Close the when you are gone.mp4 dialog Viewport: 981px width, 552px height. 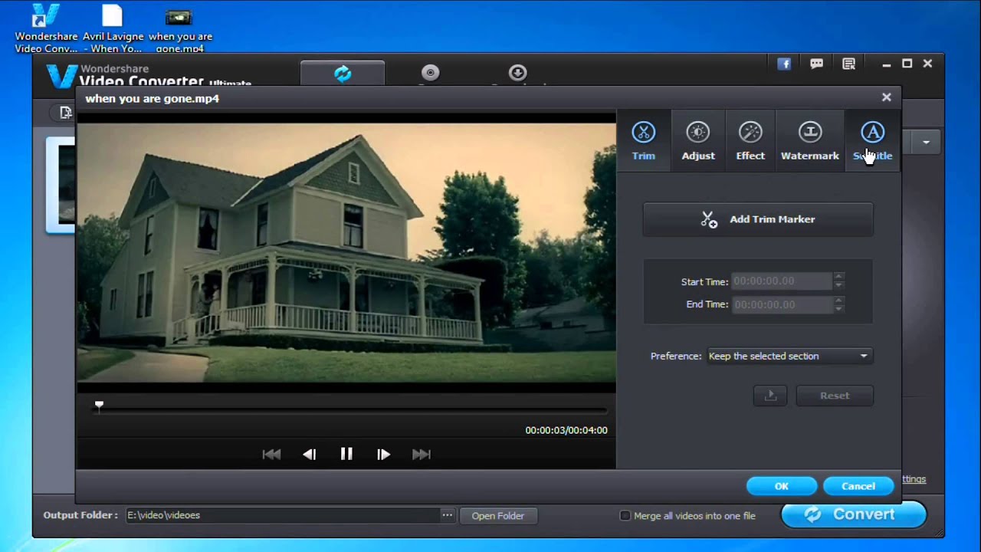click(887, 97)
